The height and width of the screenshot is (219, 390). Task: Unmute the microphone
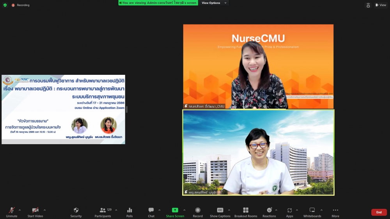click(x=12, y=210)
